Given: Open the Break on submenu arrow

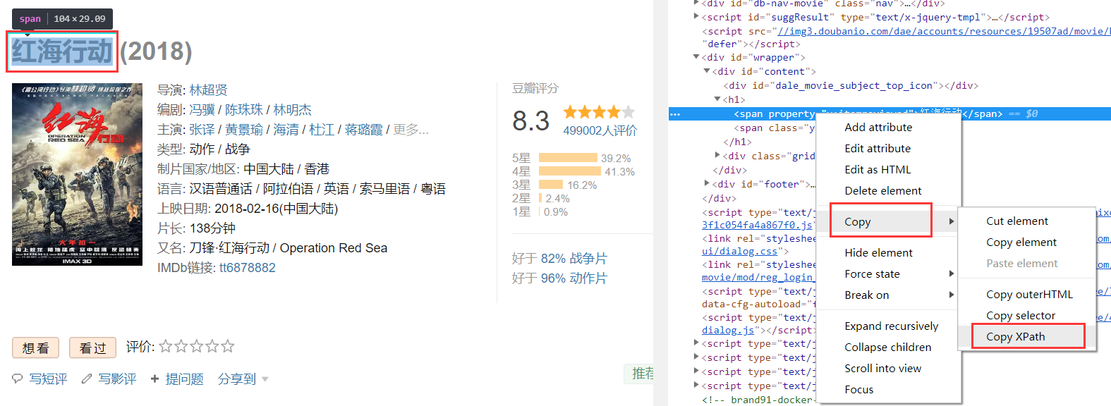Looking at the screenshot, I should click(x=952, y=295).
